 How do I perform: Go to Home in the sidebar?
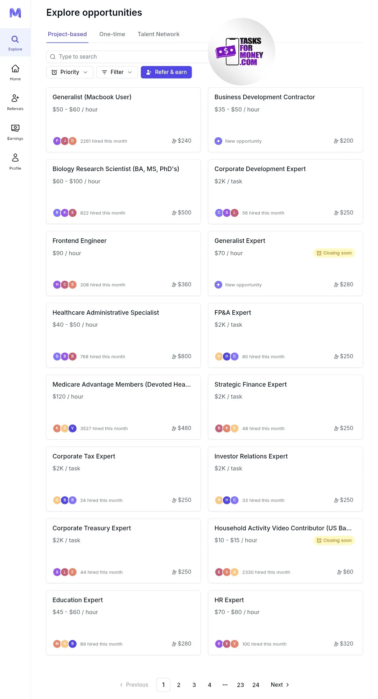pyautogui.click(x=15, y=73)
